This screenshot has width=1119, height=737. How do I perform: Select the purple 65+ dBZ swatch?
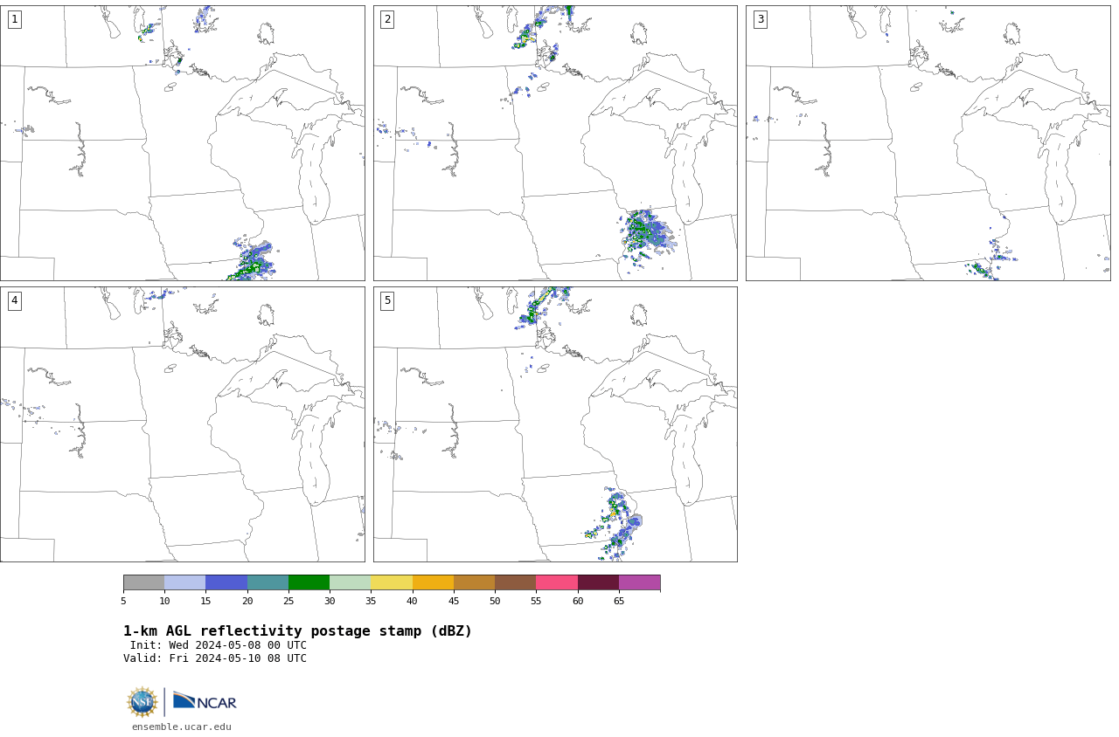coord(639,582)
